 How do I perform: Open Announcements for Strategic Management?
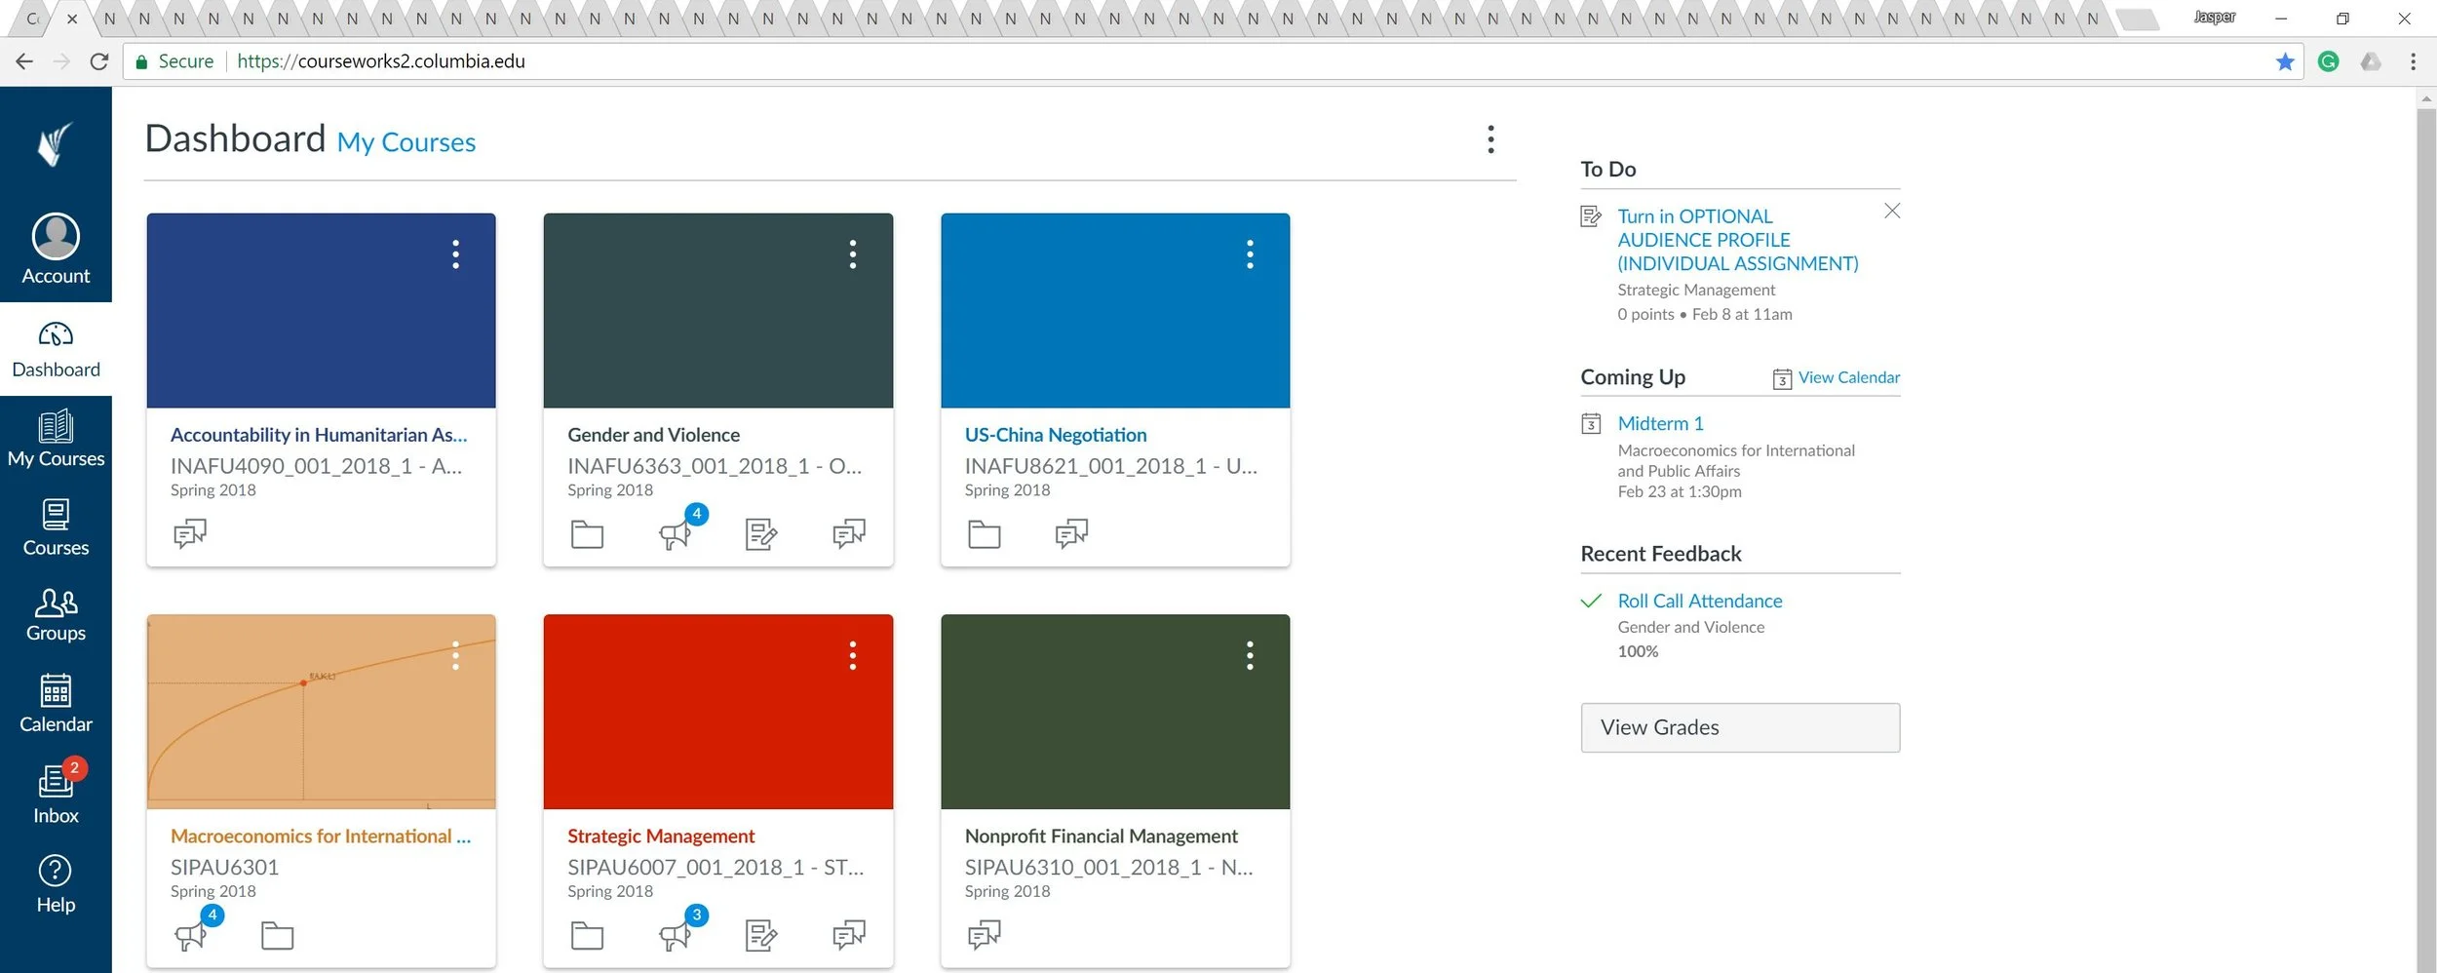tap(676, 936)
